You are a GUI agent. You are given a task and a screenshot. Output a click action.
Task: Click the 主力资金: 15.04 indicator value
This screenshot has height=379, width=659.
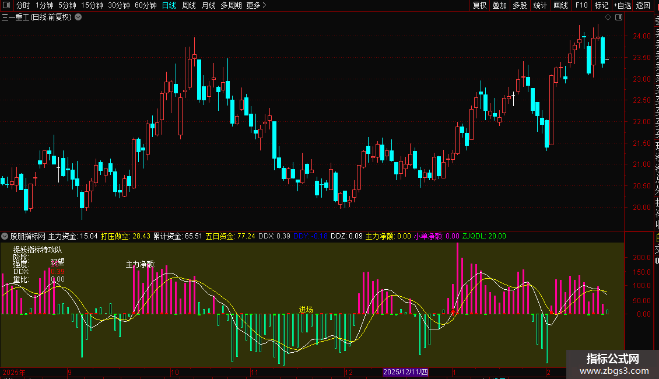coord(73,236)
